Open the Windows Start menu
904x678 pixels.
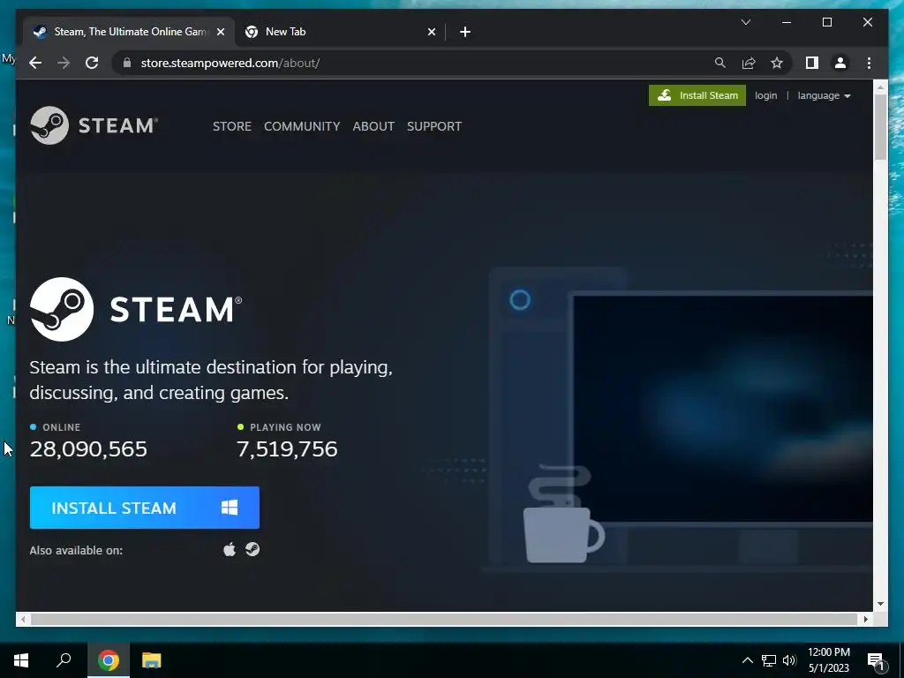pos(21,660)
